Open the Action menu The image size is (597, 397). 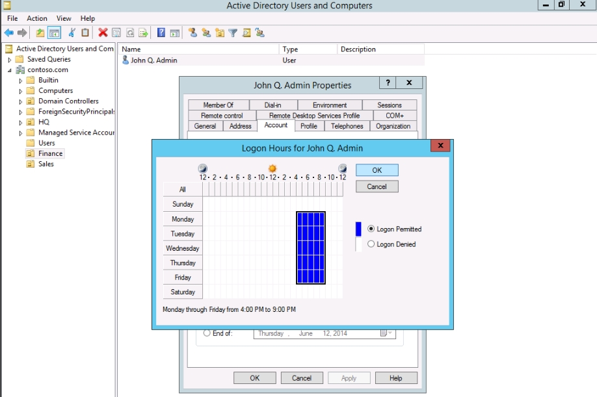[37, 18]
